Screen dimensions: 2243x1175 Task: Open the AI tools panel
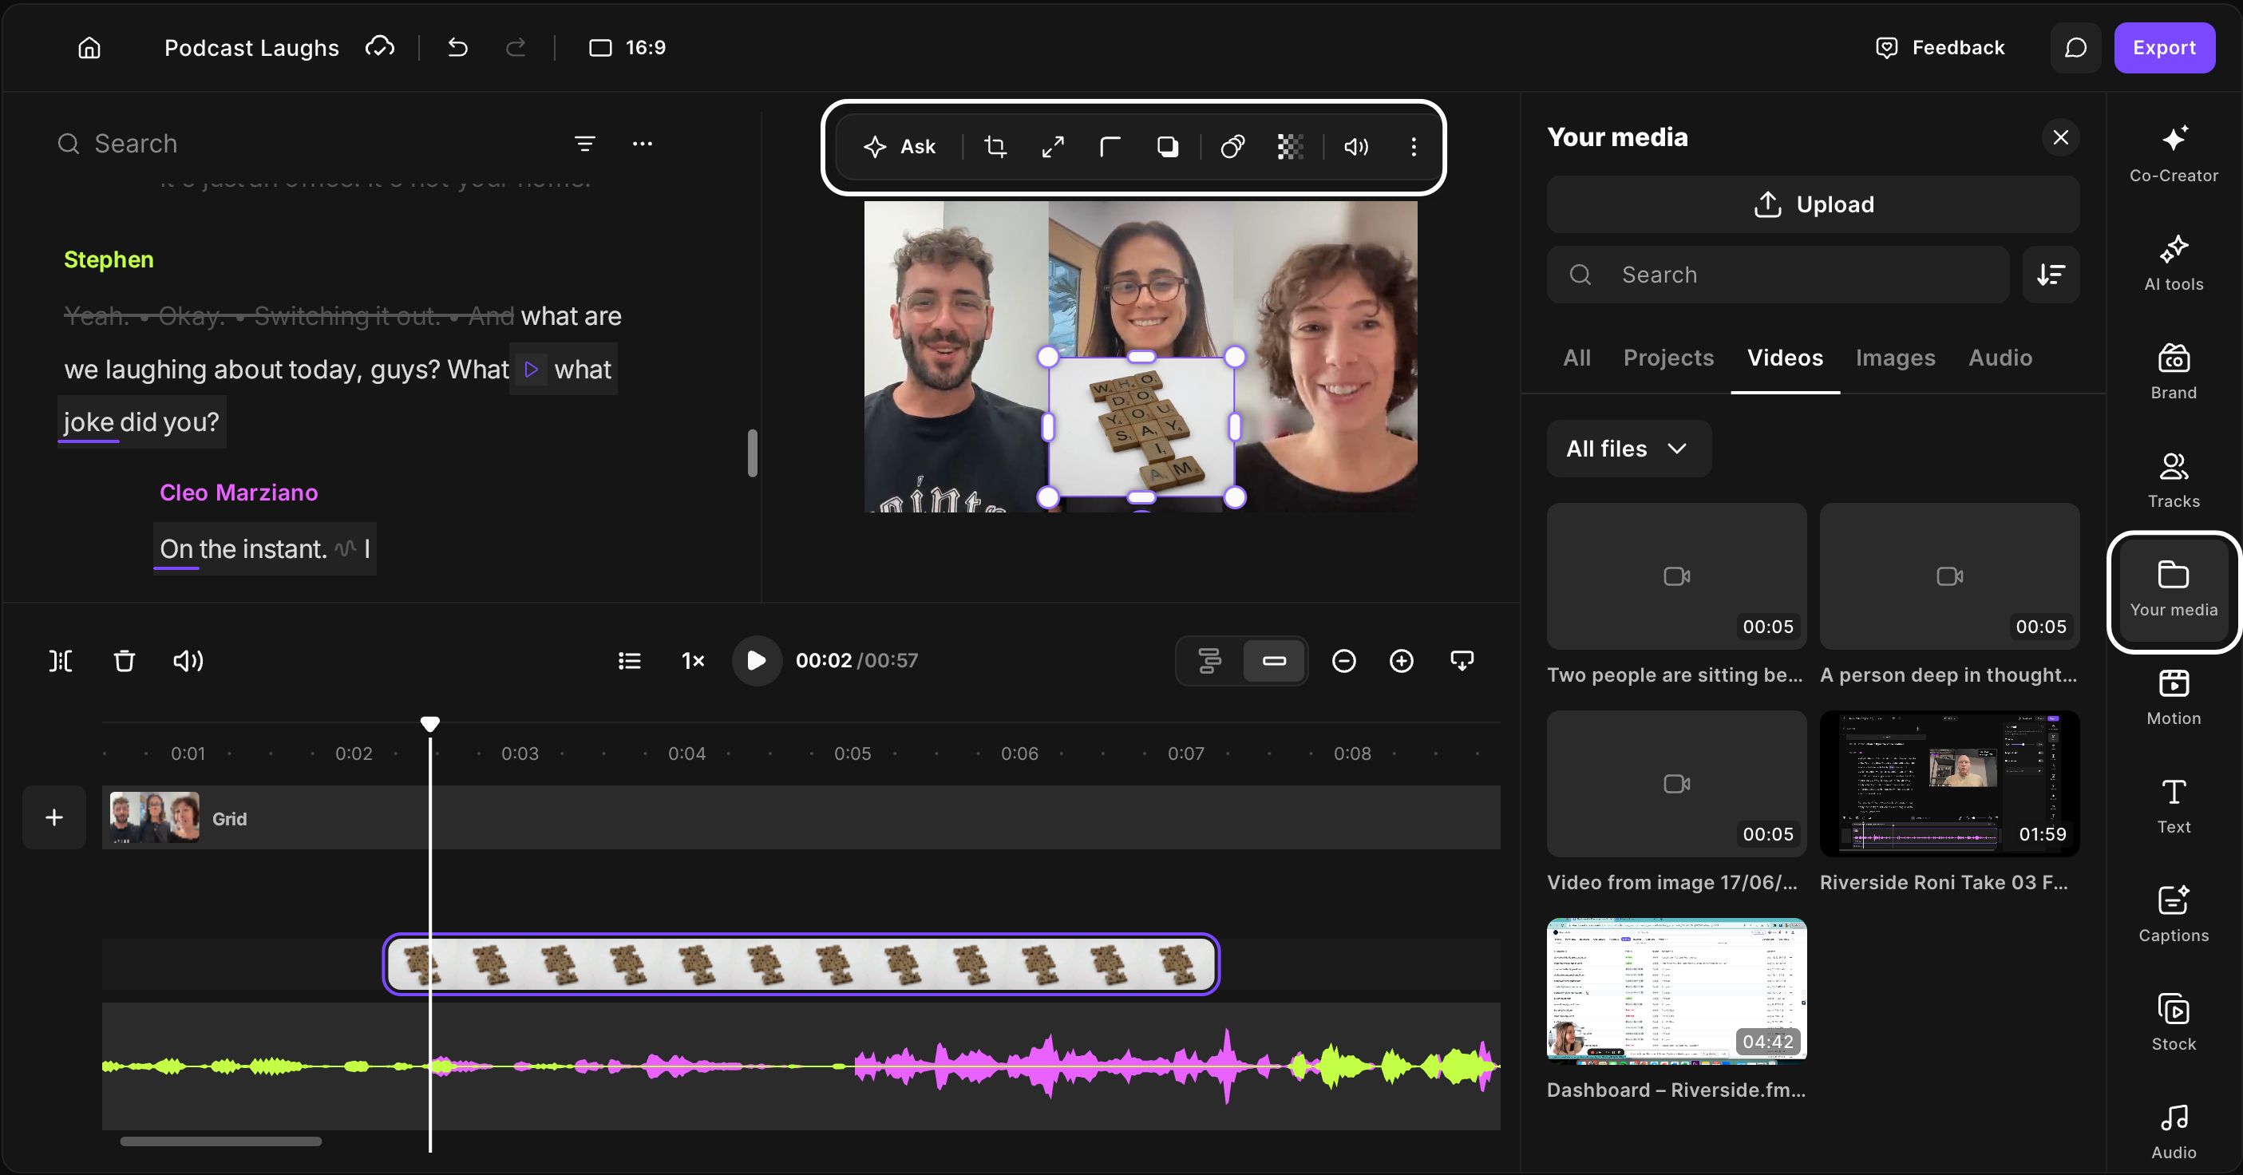[x=2174, y=262]
